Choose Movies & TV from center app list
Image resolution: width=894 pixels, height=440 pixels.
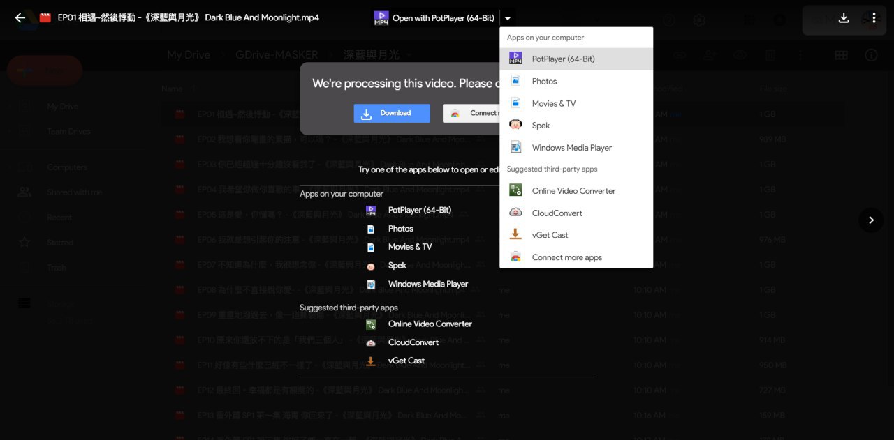410,247
